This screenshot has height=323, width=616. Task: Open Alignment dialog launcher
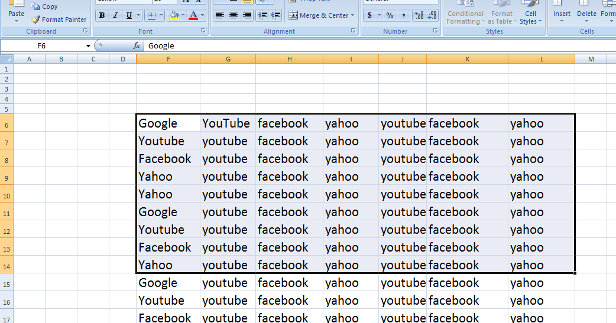click(x=353, y=31)
